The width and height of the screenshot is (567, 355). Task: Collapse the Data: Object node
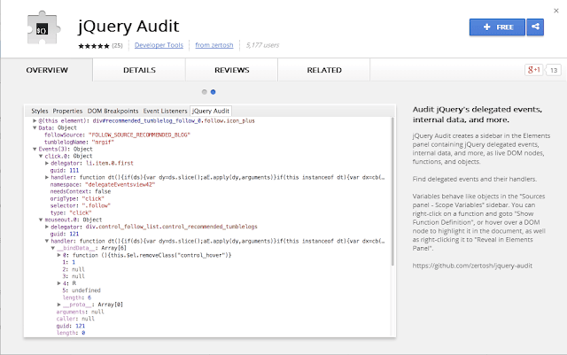tap(35, 127)
